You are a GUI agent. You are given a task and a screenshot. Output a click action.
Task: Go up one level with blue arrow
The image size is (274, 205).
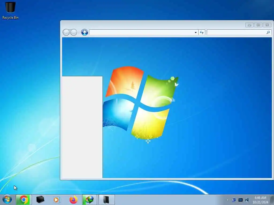85,32
